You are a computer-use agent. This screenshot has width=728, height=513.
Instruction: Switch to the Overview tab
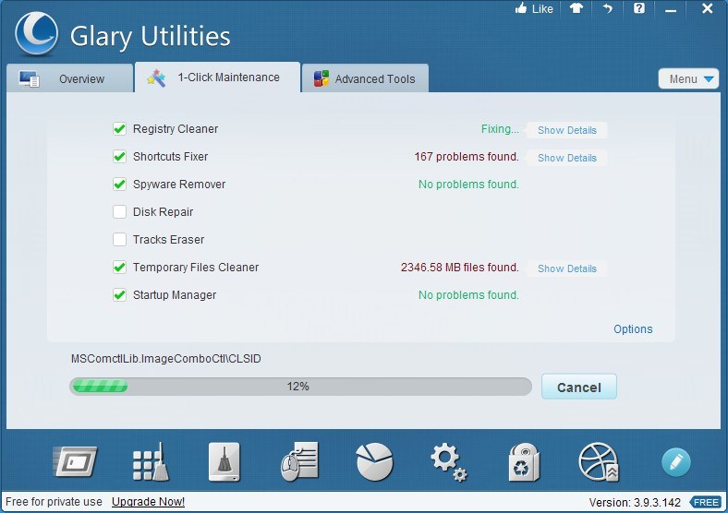click(69, 78)
